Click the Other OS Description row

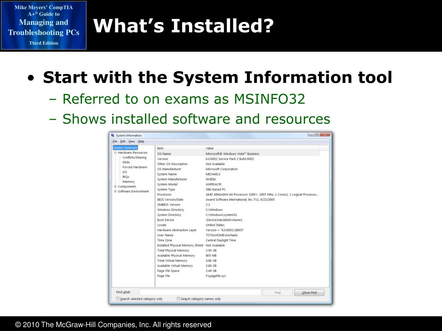point(238,164)
